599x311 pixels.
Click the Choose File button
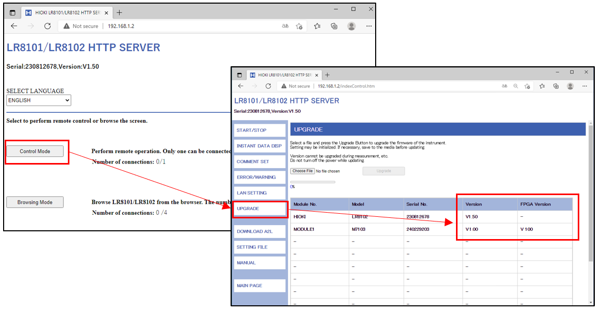(x=303, y=171)
